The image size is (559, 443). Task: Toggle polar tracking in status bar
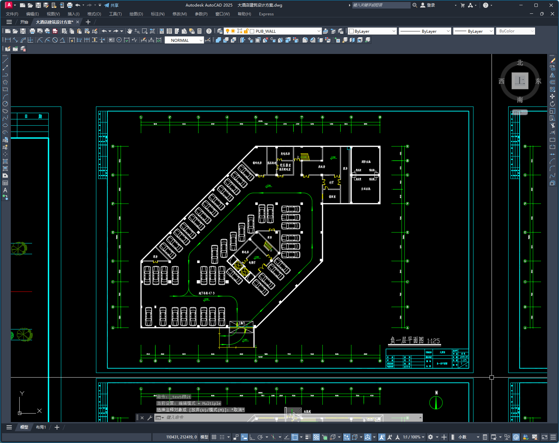pos(260,437)
